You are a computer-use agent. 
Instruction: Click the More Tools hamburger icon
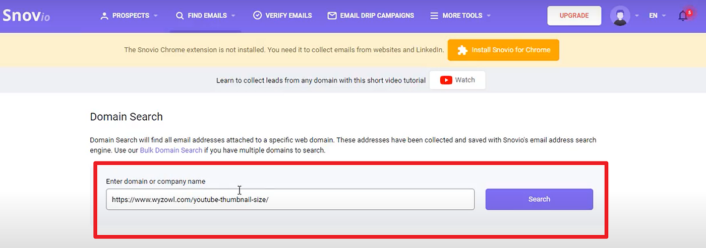click(x=434, y=16)
